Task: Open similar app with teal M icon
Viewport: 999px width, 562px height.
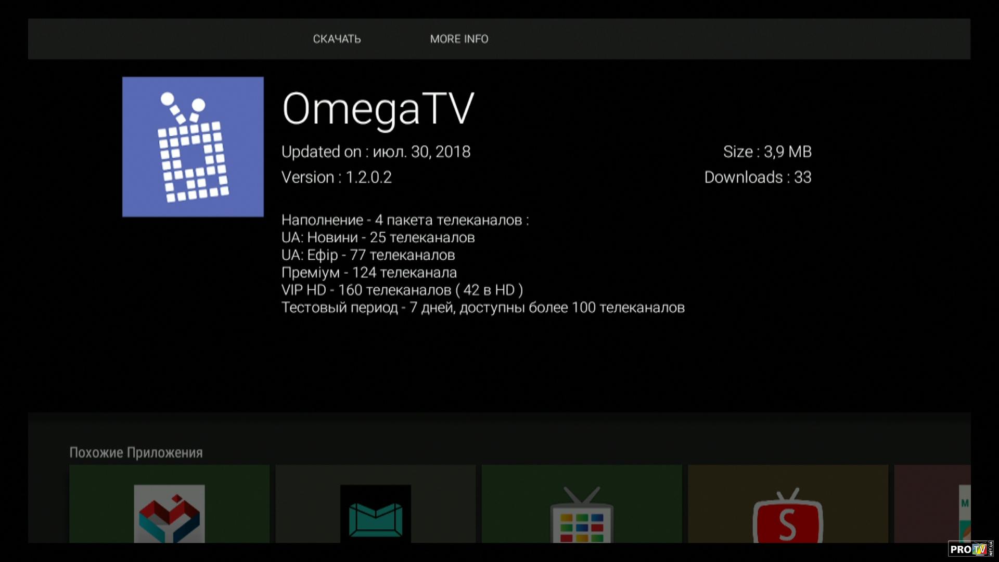Action: click(375, 505)
